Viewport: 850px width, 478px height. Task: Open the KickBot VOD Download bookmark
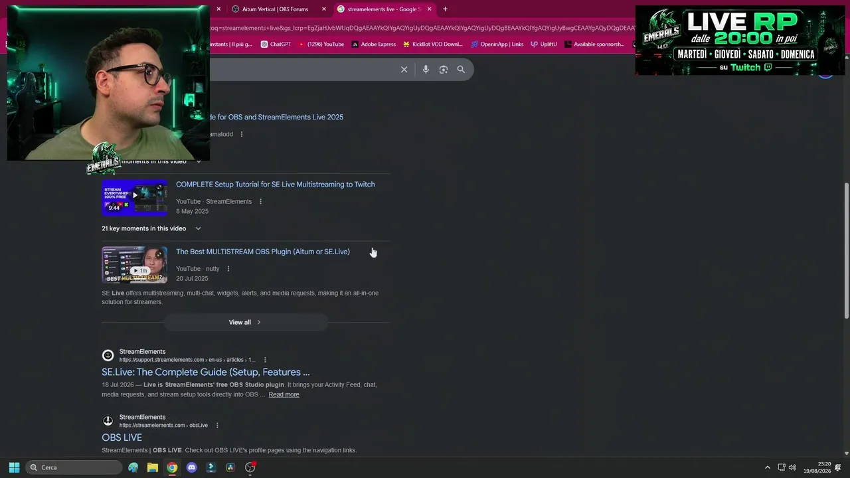433,44
